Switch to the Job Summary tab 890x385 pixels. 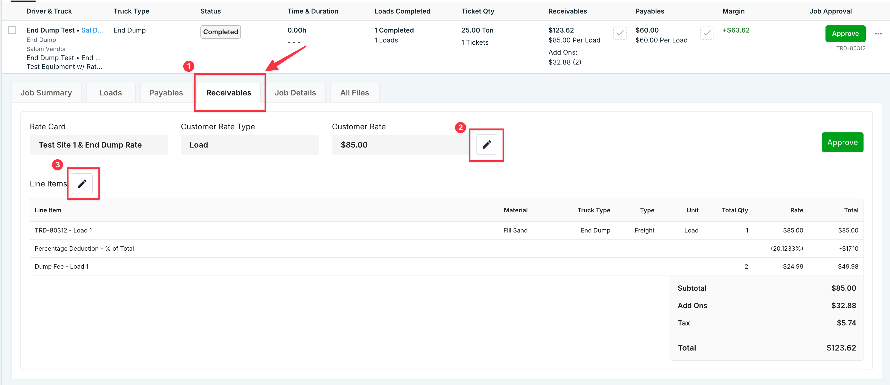(46, 93)
